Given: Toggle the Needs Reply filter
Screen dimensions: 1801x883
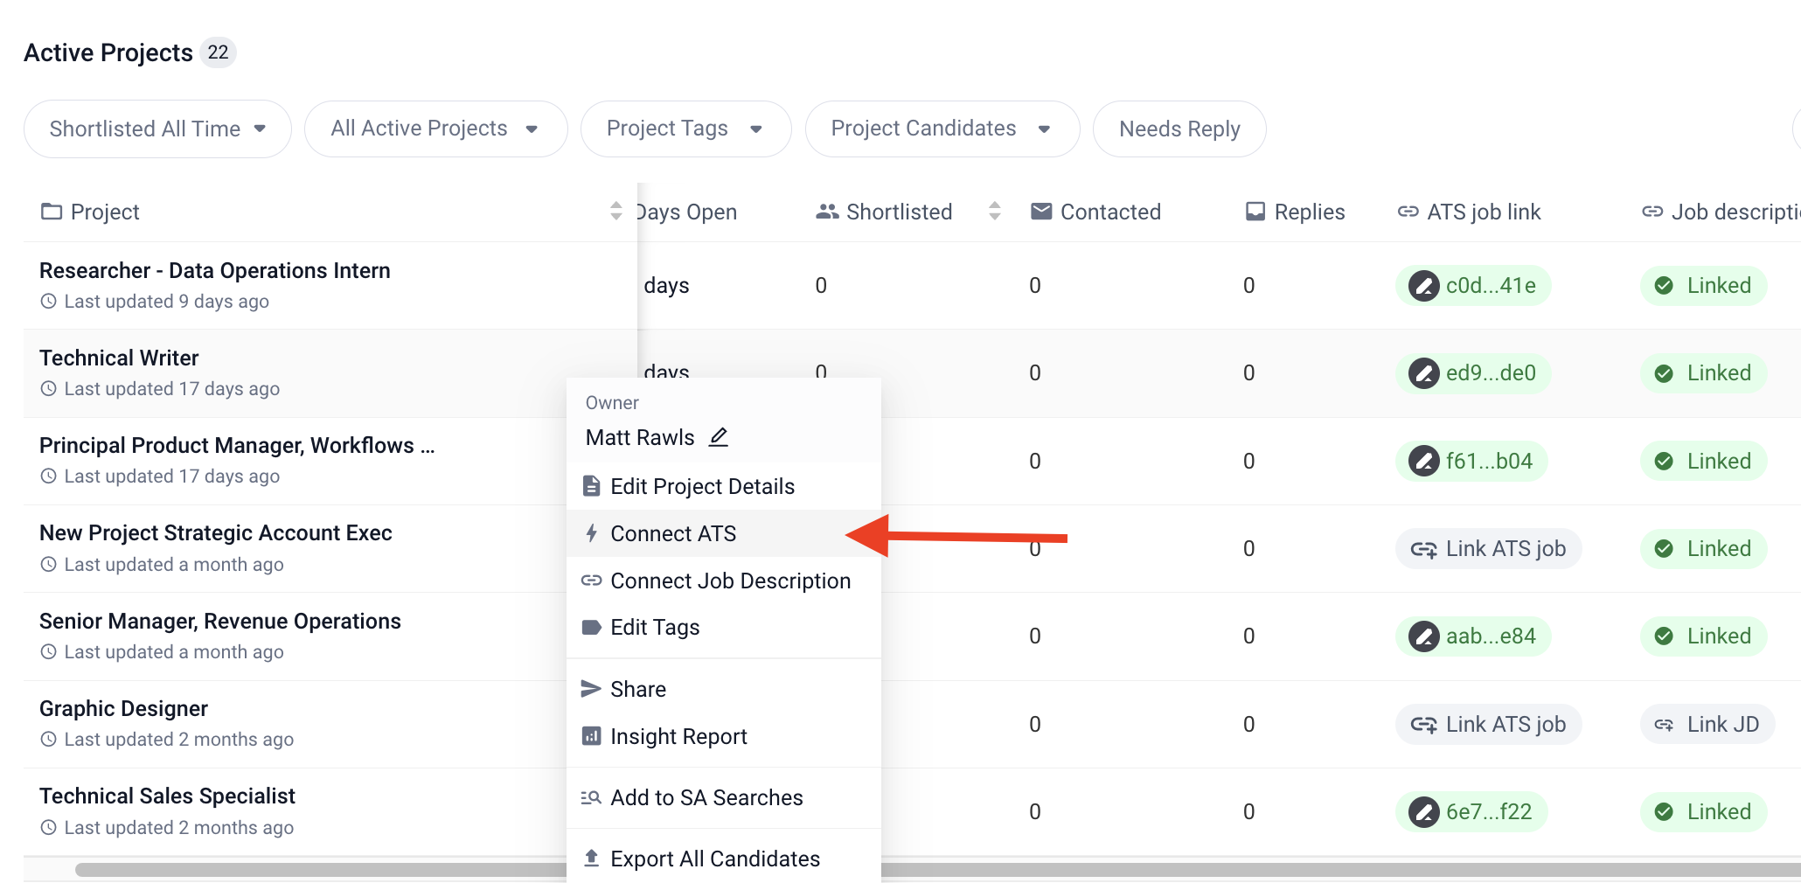Looking at the screenshot, I should coord(1179,129).
